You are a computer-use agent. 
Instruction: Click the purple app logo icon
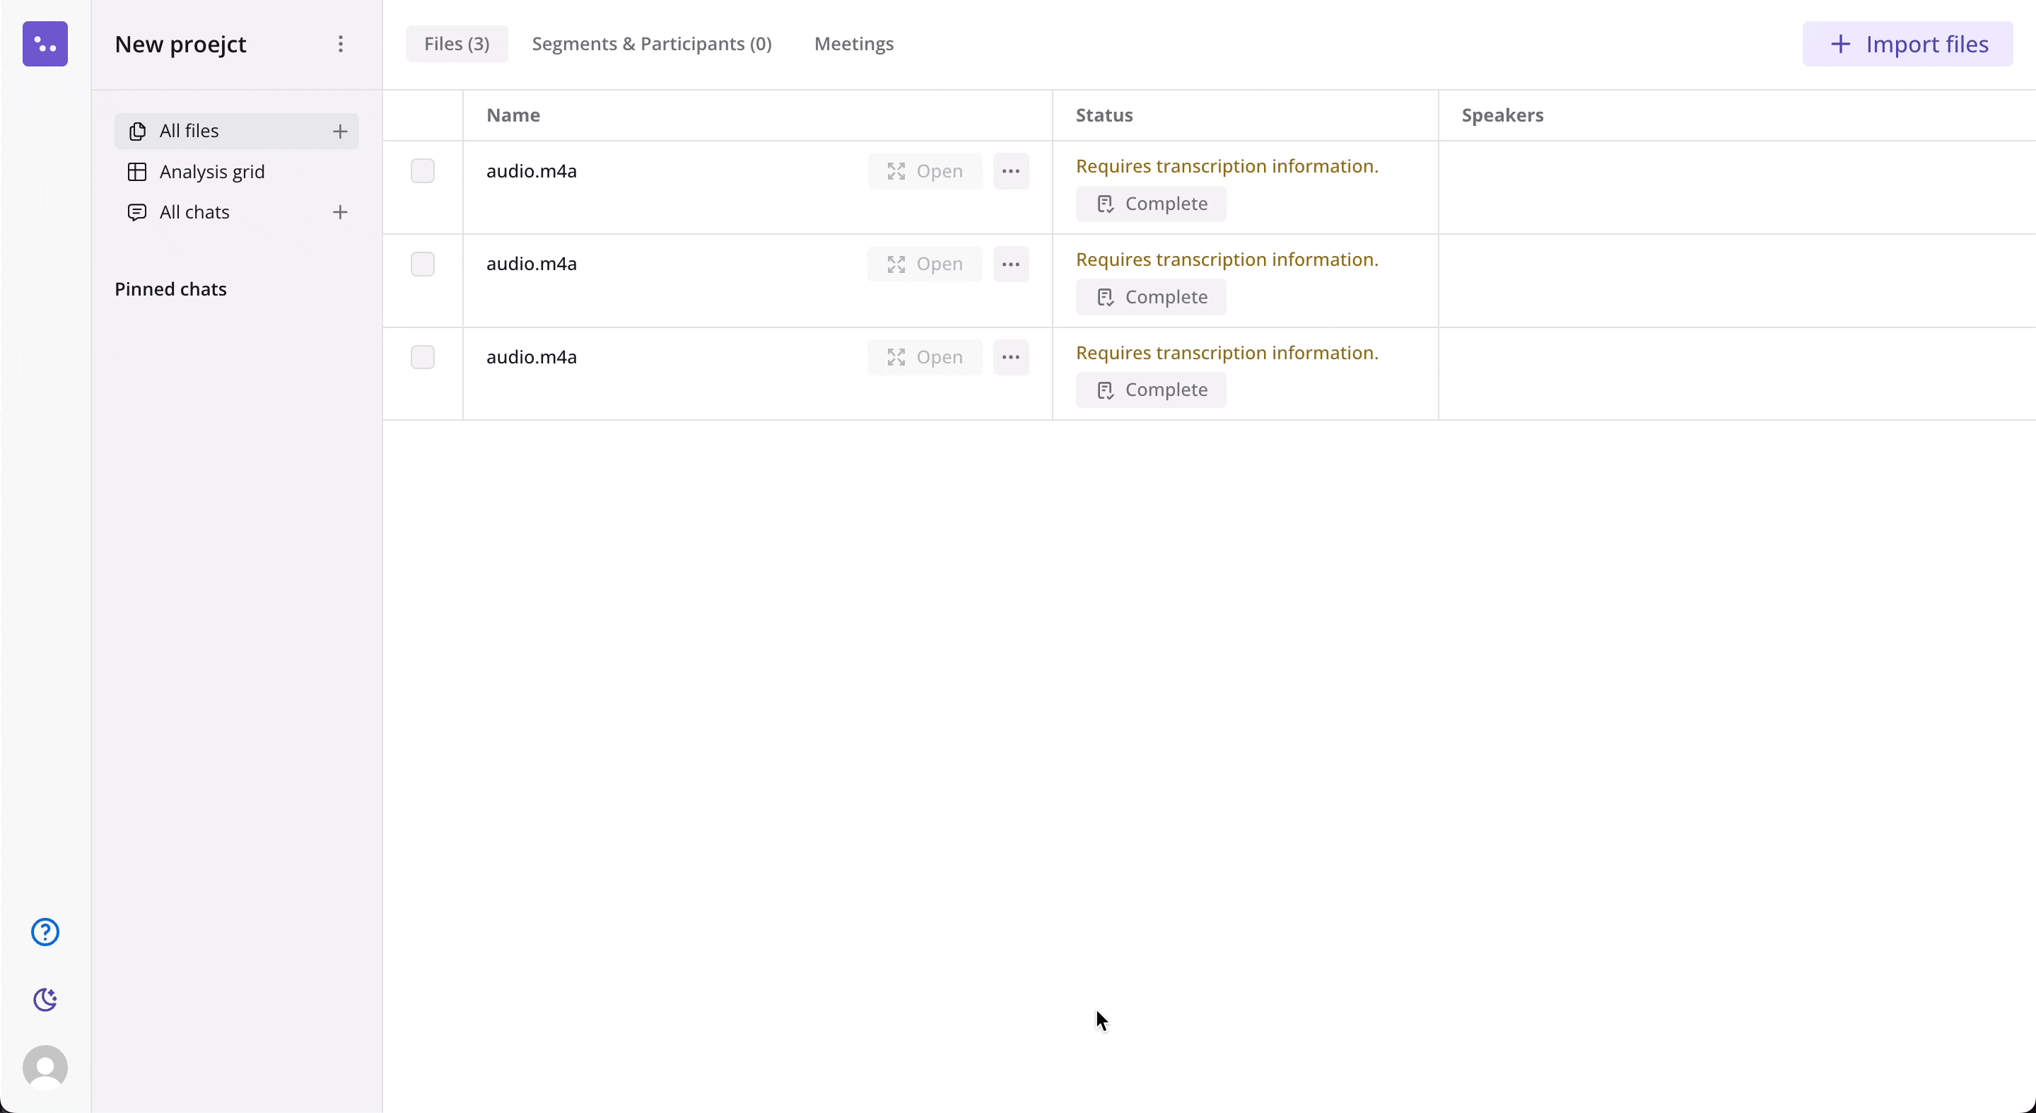pyautogui.click(x=45, y=45)
